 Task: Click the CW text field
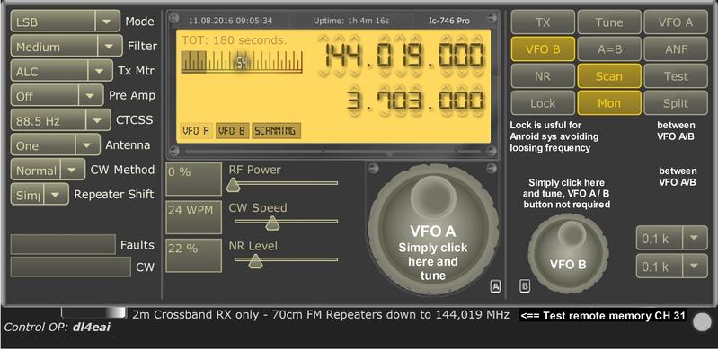70,267
